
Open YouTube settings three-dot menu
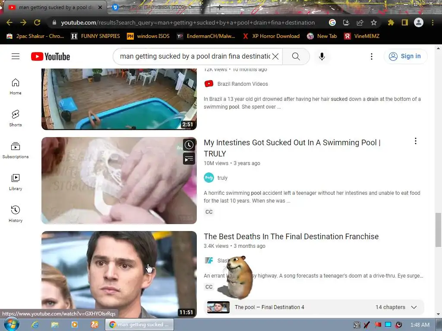click(372, 56)
